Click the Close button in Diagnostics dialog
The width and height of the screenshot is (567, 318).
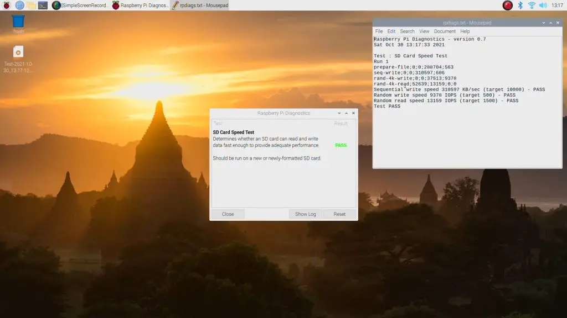tap(228, 214)
